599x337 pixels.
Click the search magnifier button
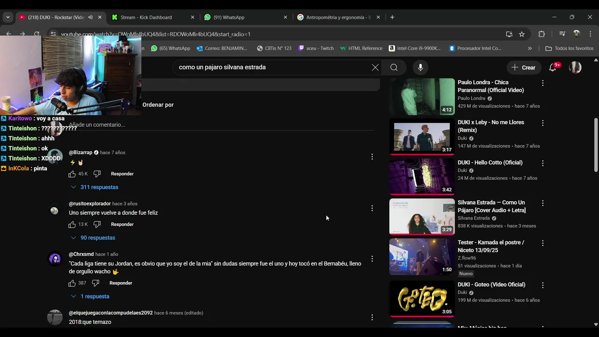[394, 67]
